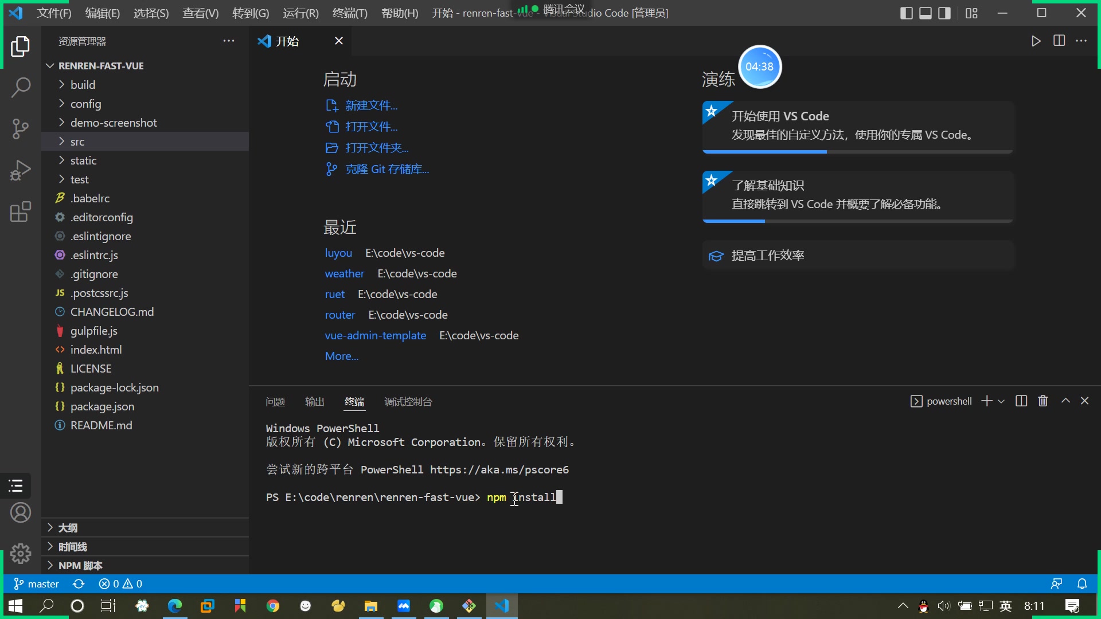Maximize the panel with up chevron
Viewport: 1101px width, 619px height.
pyautogui.click(x=1065, y=401)
